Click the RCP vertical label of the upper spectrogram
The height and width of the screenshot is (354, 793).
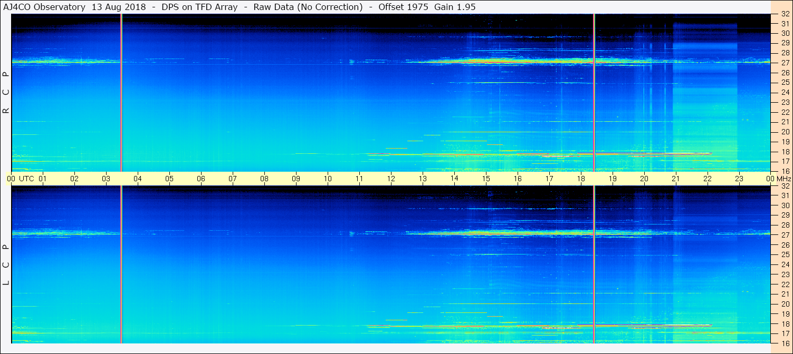coord(6,93)
